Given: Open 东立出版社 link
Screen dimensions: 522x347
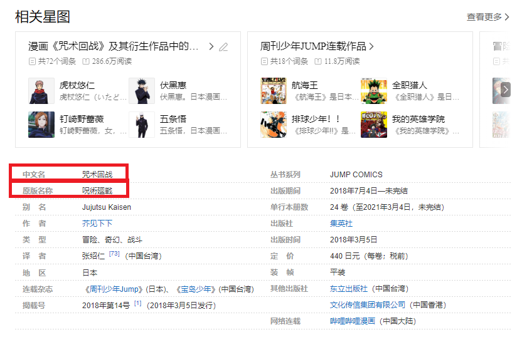Looking at the screenshot, I should point(349,289).
